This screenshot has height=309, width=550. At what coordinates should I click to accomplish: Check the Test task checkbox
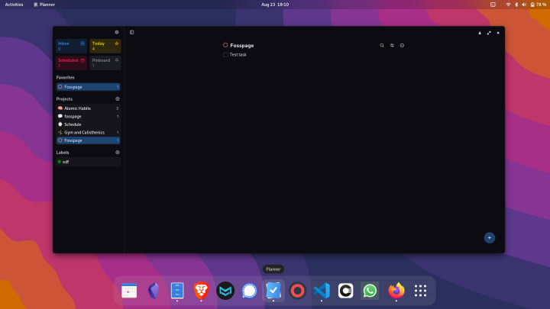click(x=225, y=55)
